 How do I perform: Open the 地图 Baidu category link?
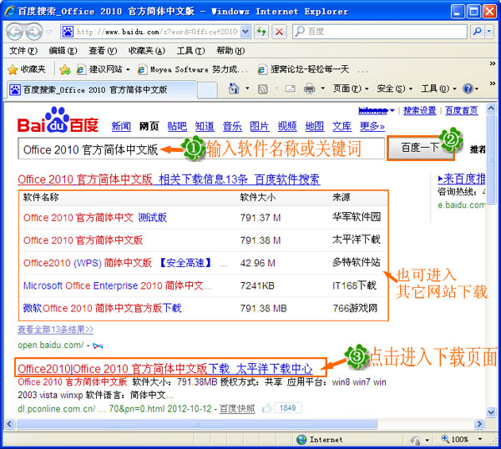(x=315, y=127)
